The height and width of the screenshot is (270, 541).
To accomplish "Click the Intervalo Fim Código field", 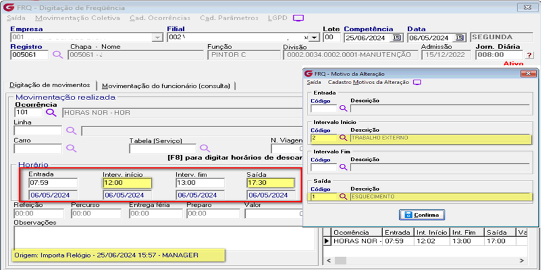I will pos(324,168).
